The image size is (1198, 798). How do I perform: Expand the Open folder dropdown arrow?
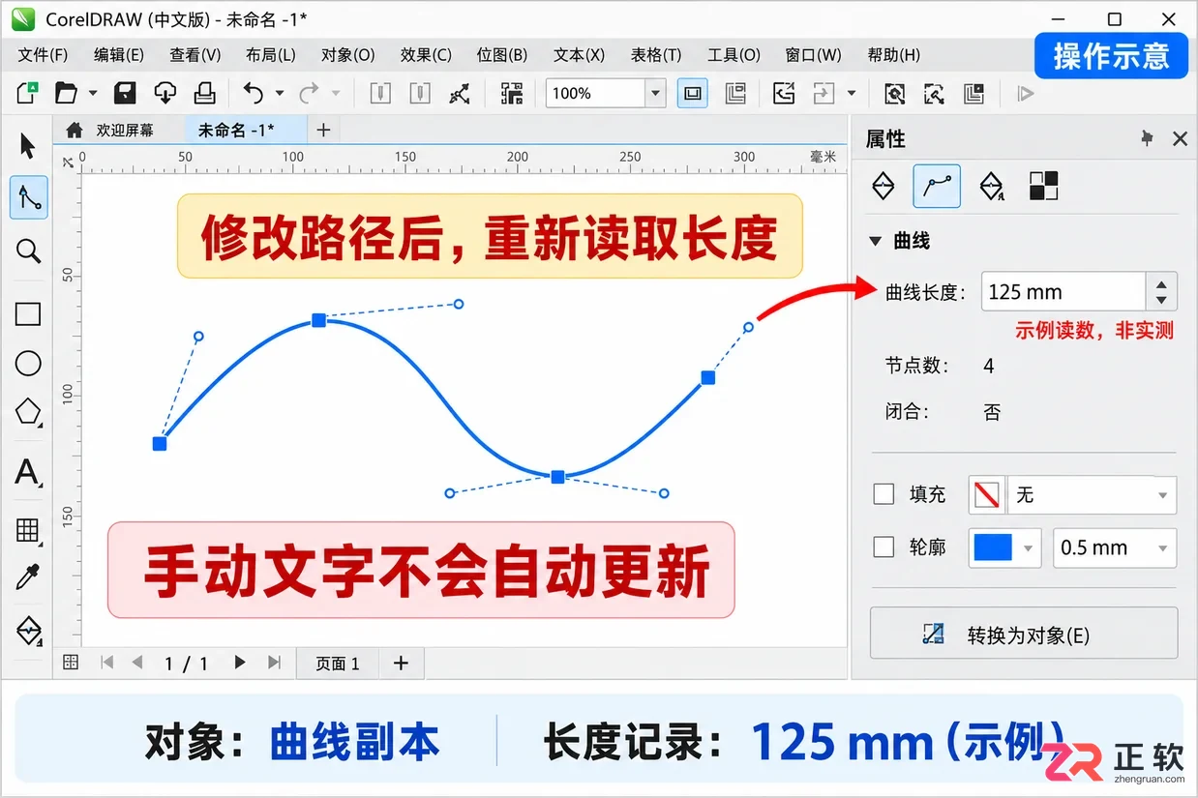[x=93, y=94]
